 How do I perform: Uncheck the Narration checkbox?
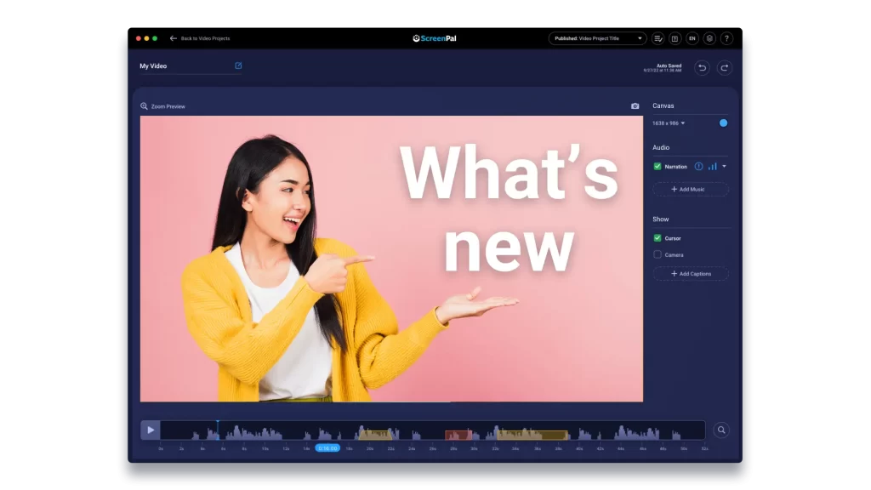click(x=658, y=166)
